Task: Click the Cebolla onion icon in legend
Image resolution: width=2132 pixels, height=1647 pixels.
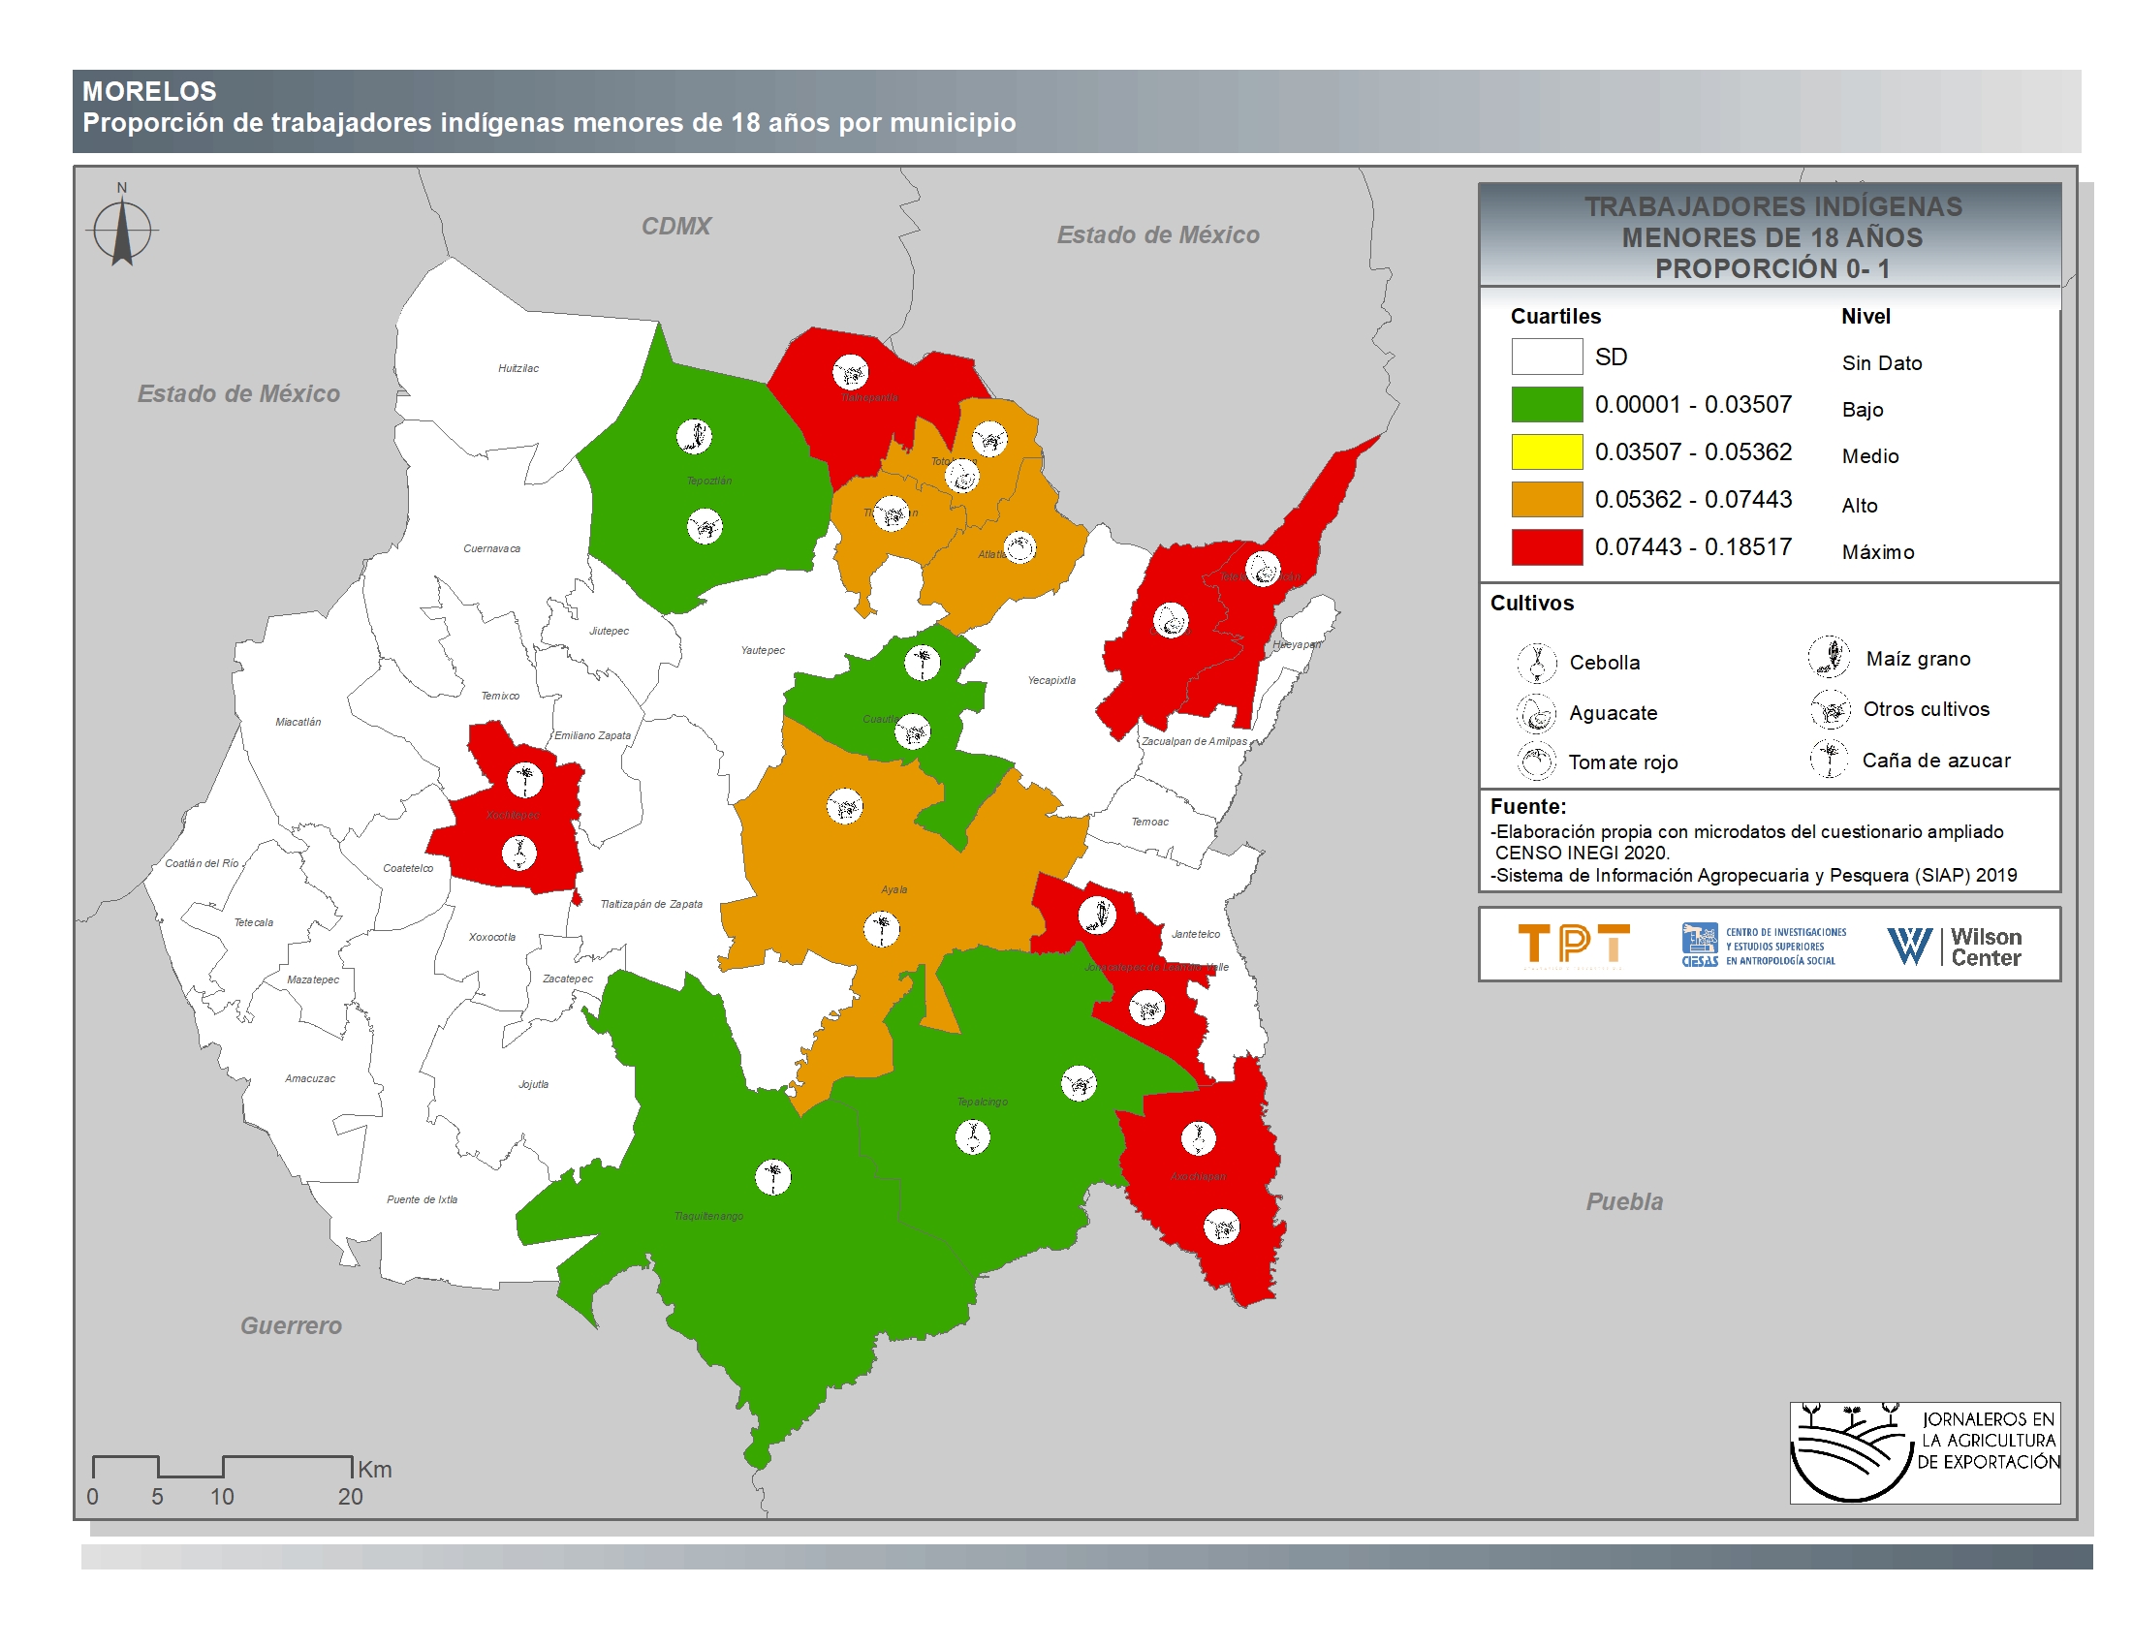Action: coord(1536,663)
